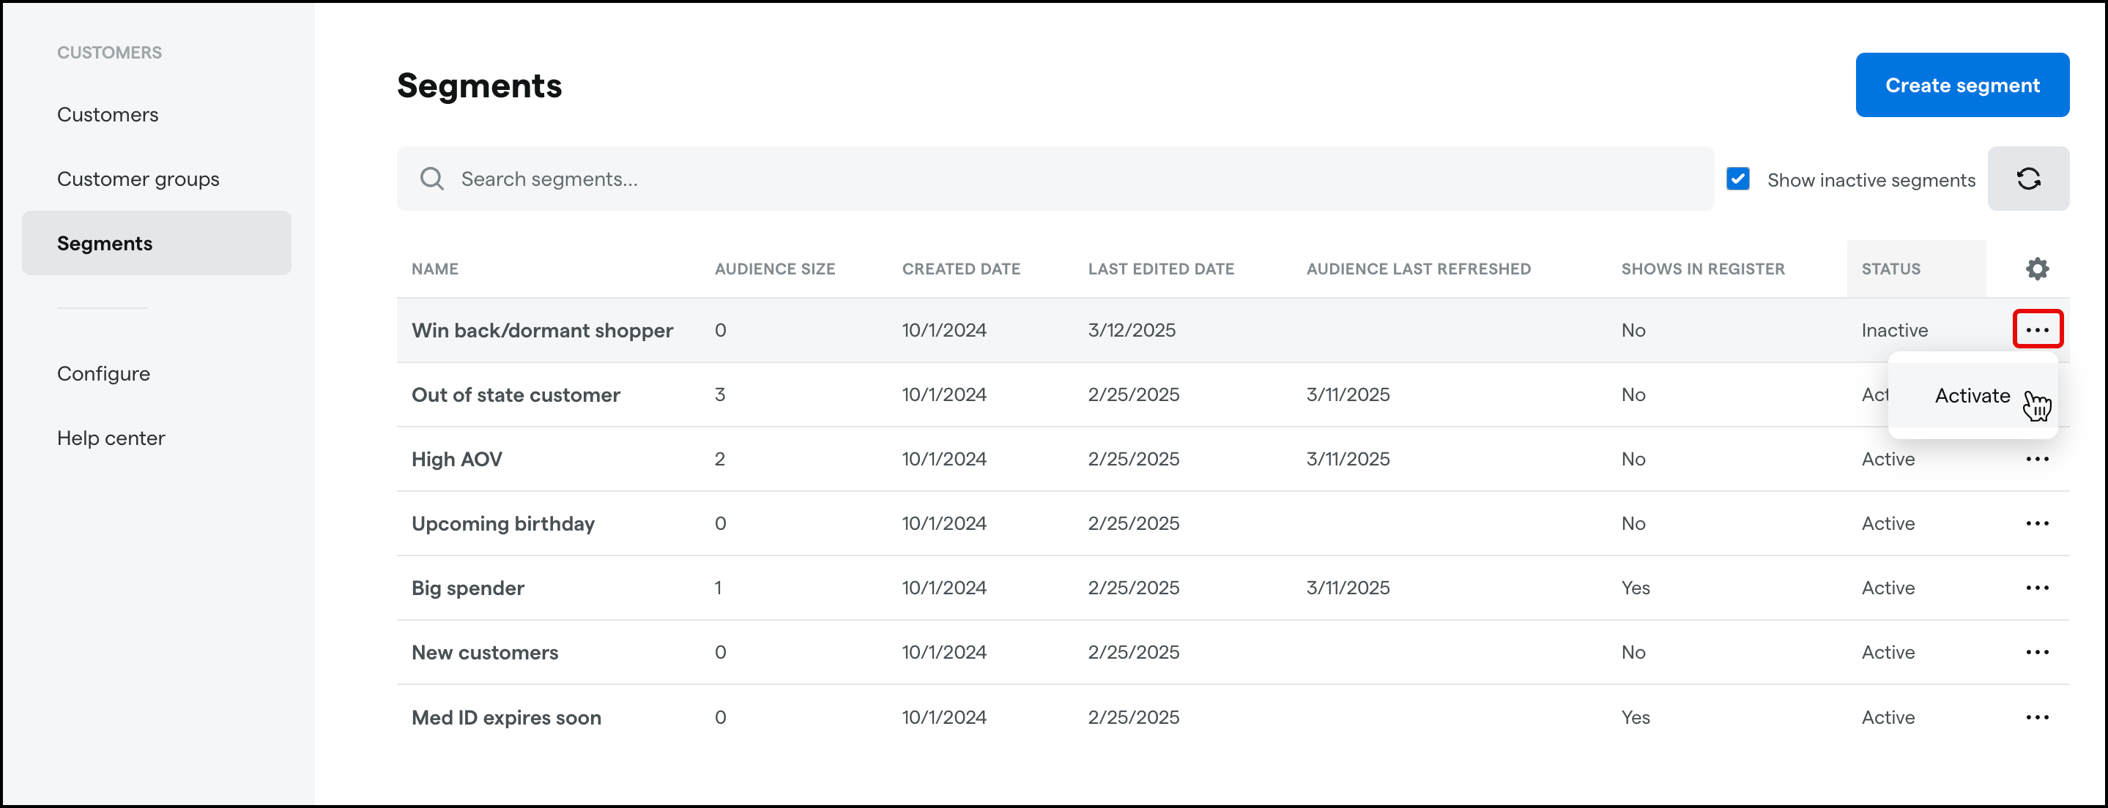Screen dimensions: 2108x808
Task: Sort the table by NAME column
Action: coord(434,269)
